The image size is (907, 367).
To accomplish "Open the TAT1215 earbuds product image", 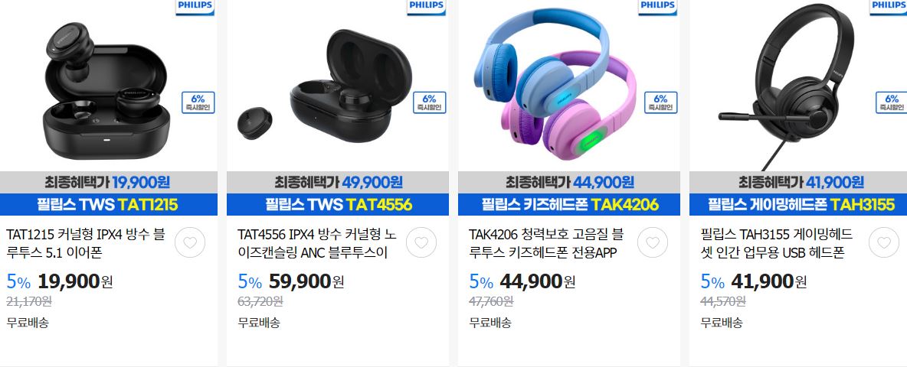I will [106, 93].
